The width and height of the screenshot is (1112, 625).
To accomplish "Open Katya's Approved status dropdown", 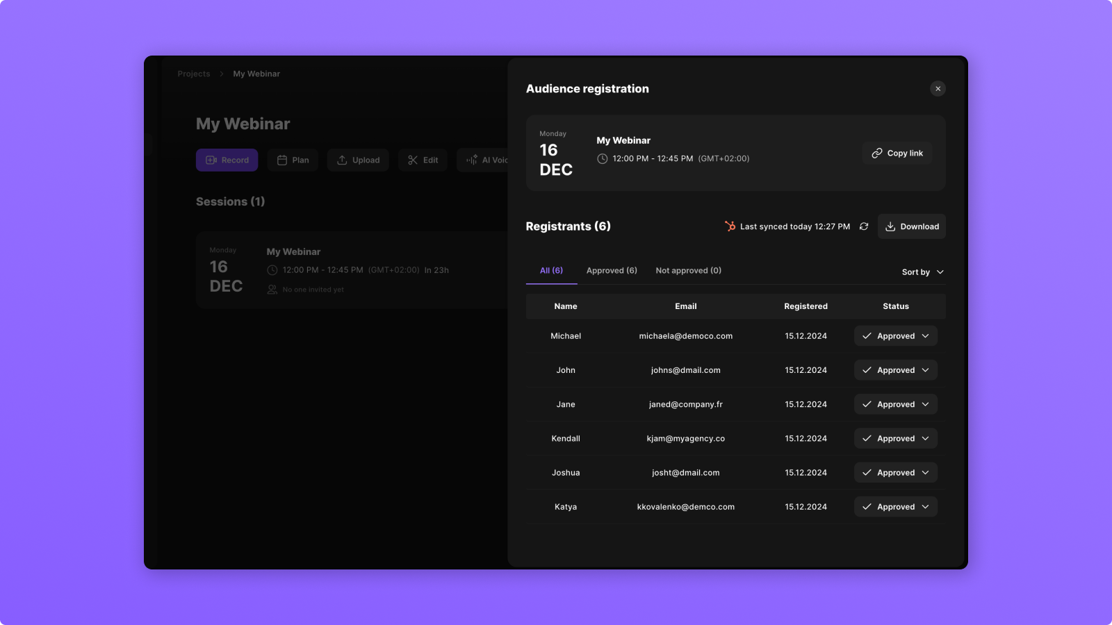I will coord(895,507).
